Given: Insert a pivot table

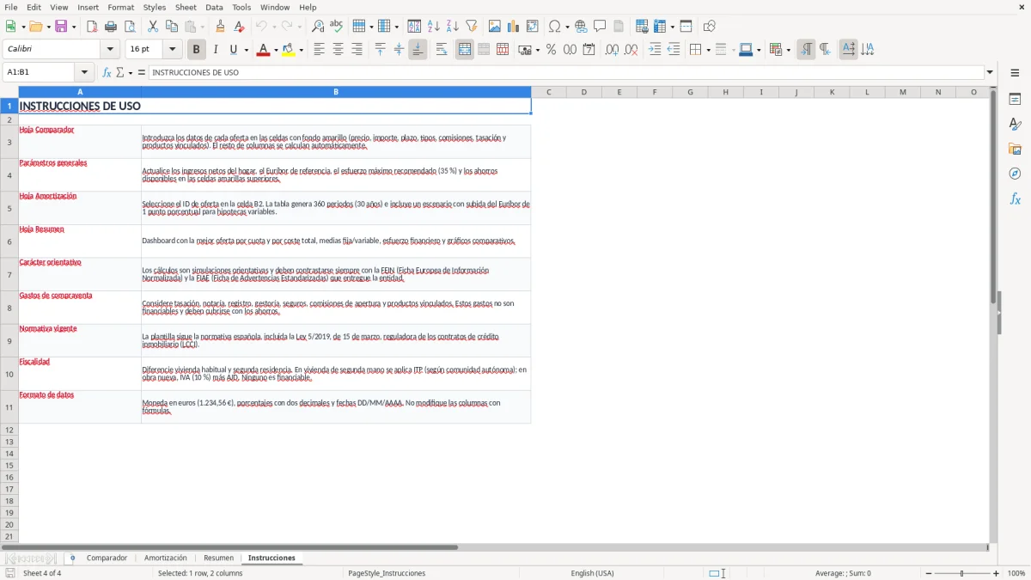Looking at the screenshot, I should point(533,27).
